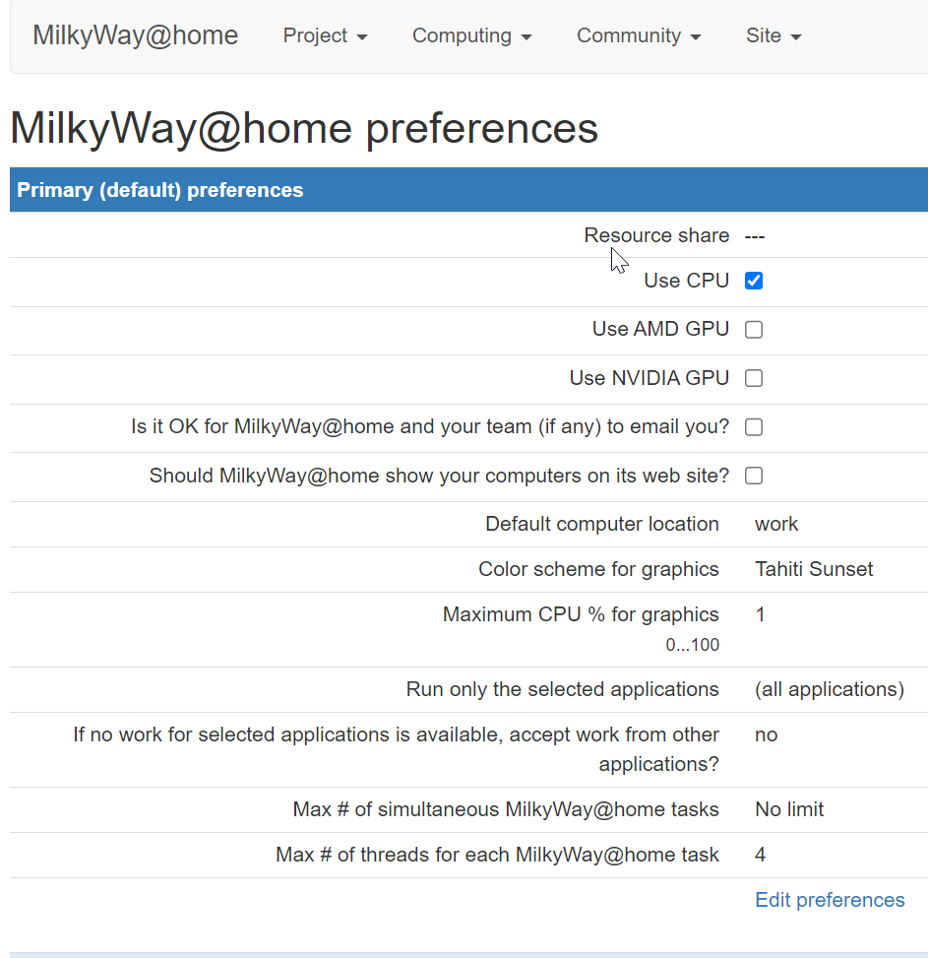Check show your computers on web site
This screenshot has width=928, height=958.
click(754, 476)
